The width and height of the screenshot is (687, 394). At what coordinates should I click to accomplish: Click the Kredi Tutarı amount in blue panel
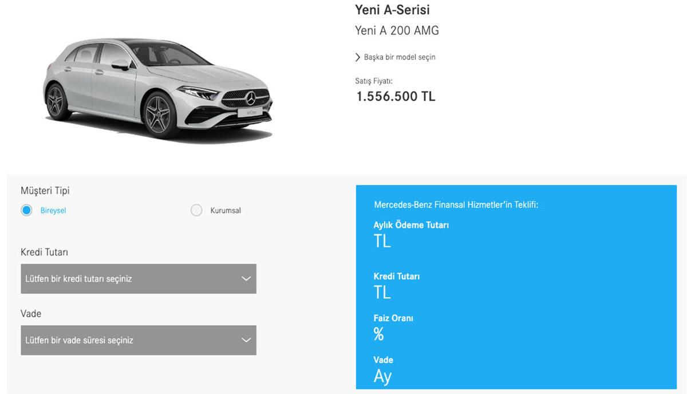(x=383, y=292)
